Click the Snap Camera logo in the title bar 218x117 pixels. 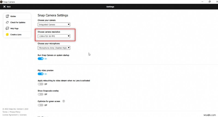pyautogui.click(x=1, y=2)
